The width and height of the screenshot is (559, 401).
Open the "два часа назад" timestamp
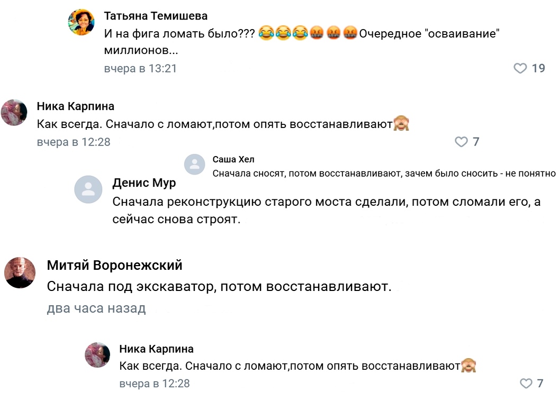(x=96, y=308)
